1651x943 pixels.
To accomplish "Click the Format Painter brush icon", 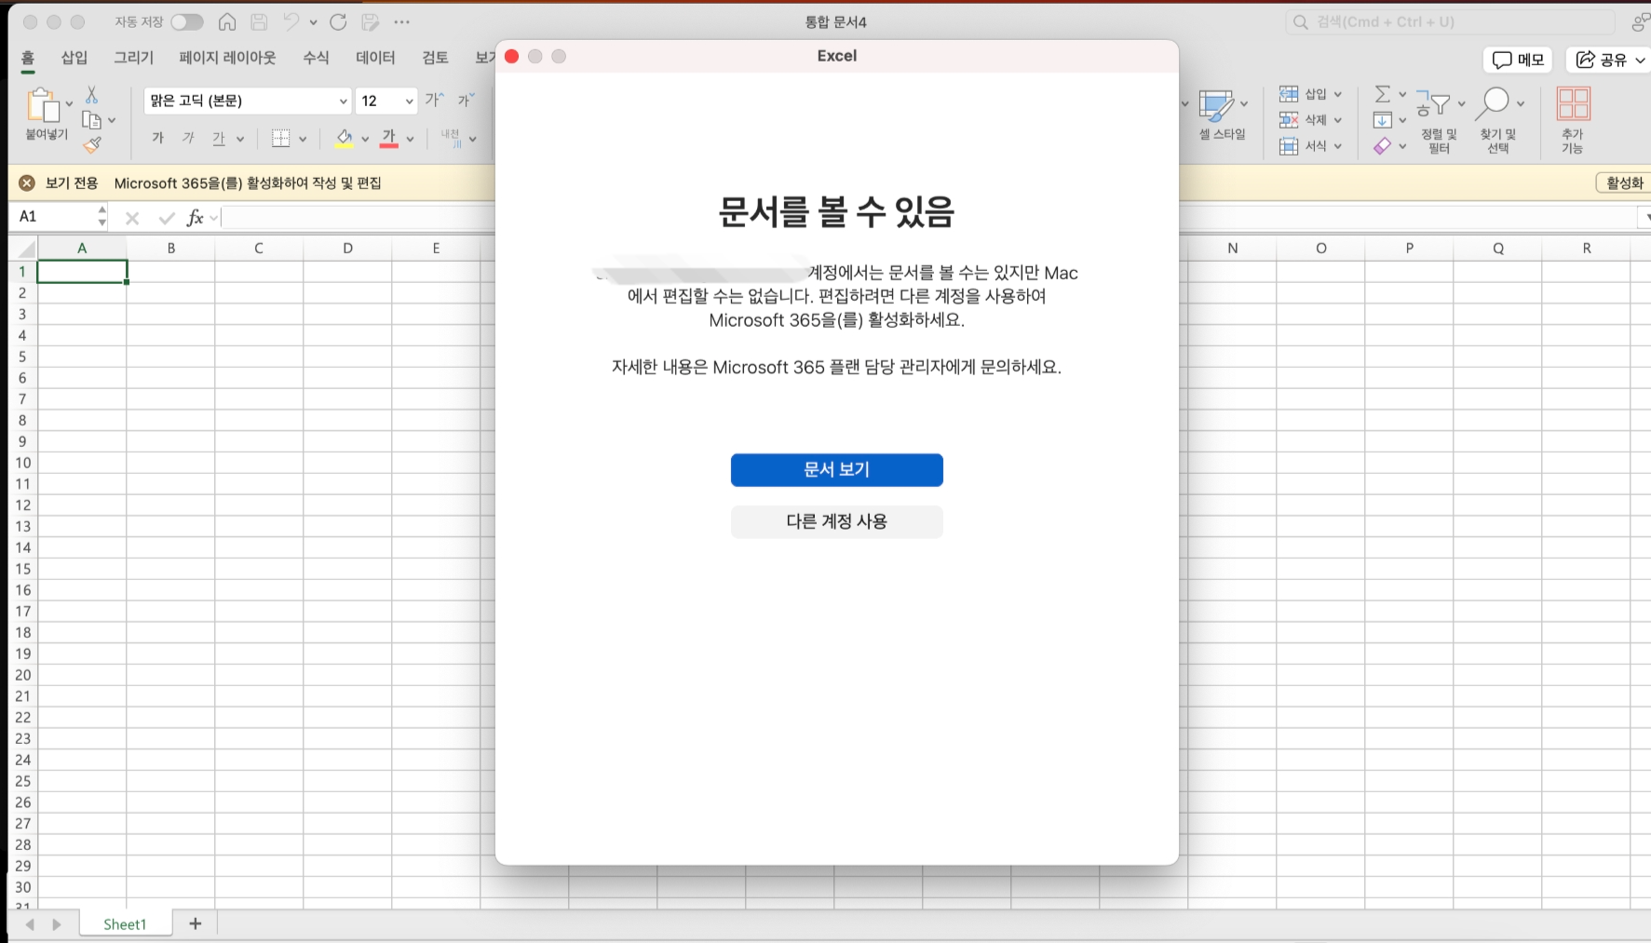I will 92,144.
